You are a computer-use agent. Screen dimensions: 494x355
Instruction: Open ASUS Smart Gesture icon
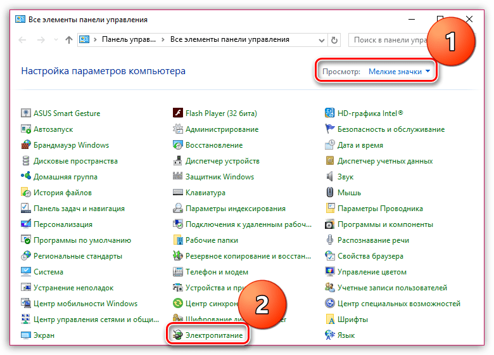coord(26,113)
